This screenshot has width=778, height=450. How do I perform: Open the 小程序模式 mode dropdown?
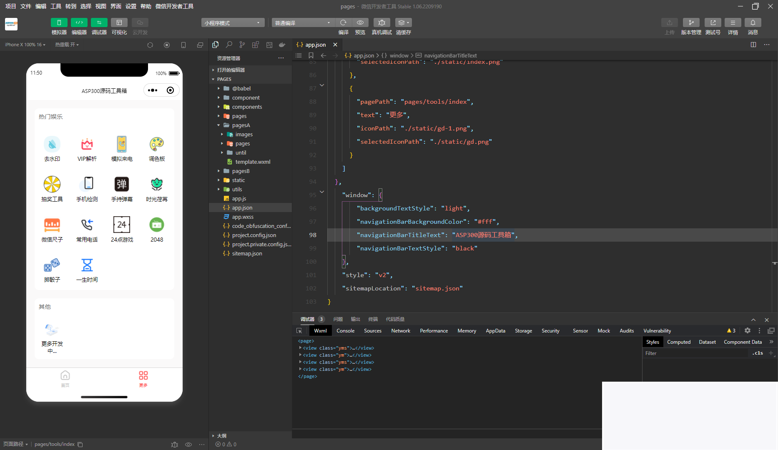(x=233, y=23)
